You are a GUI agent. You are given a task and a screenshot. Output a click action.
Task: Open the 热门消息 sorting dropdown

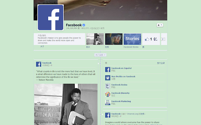point(100,55)
